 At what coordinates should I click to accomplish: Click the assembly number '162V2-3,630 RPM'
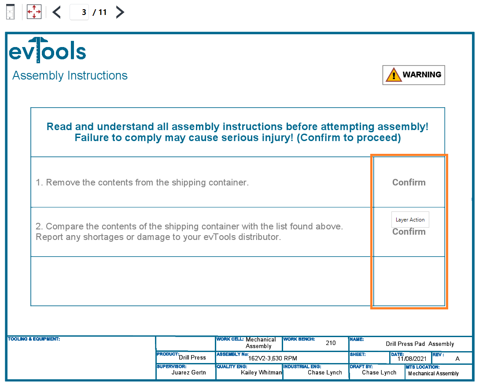coord(273,358)
